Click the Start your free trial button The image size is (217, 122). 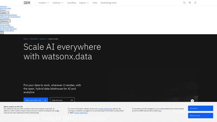tap(36, 100)
